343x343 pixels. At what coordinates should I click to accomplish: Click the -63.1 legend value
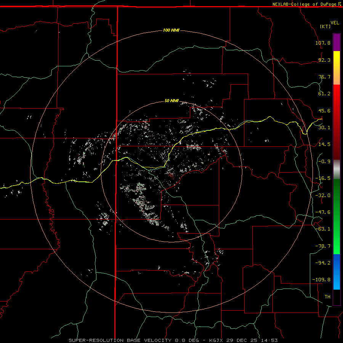323,229
